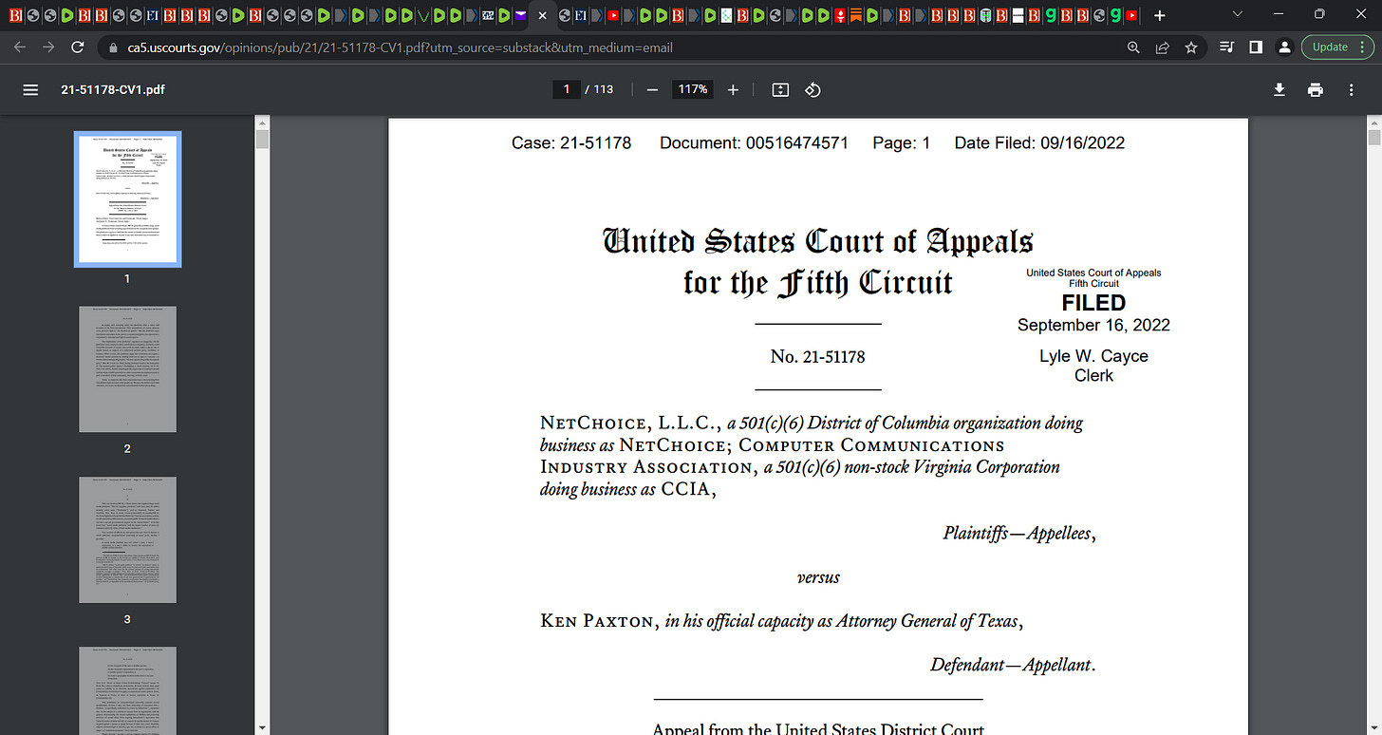Viewport: 1382px width, 735px height.
Task: Click 'Ken Paxton' name in document
Action: point(598,621)
